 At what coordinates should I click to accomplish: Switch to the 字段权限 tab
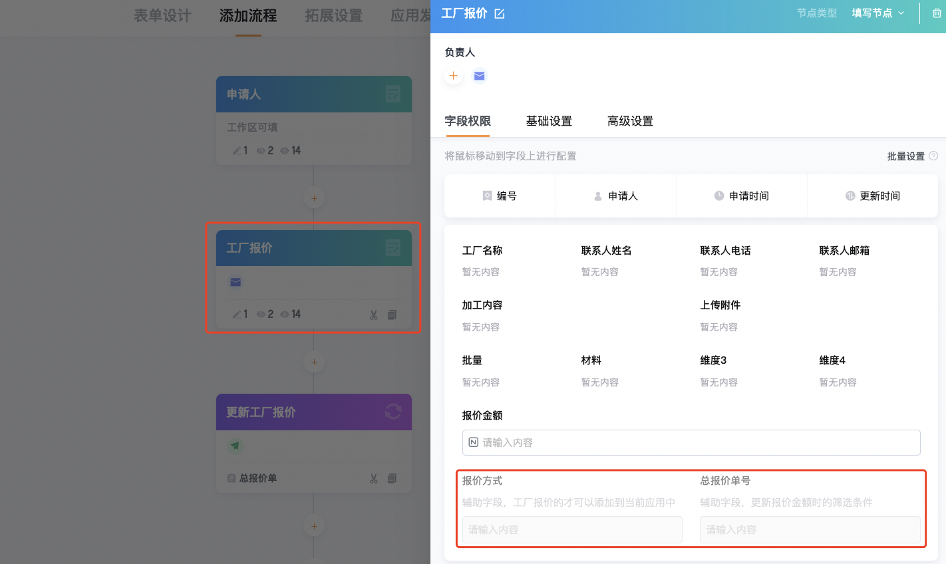pyautogui.click(x=468, y=121)
